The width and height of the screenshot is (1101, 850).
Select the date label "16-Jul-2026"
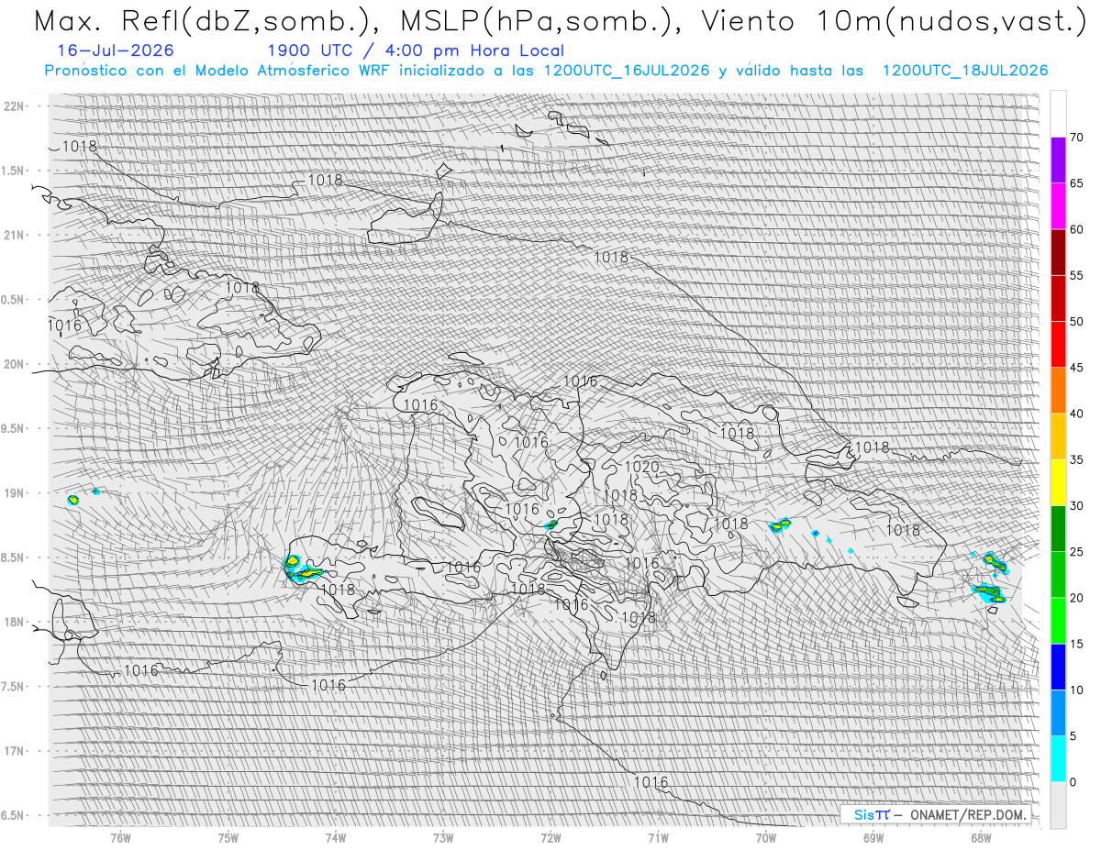click(x=115, y=50)
